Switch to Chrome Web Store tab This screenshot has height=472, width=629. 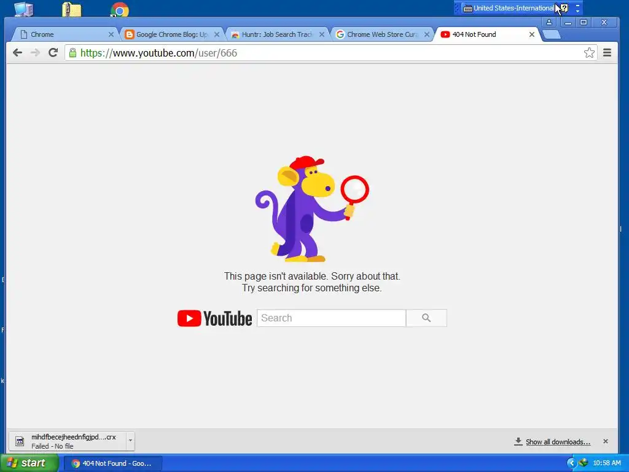(x=382, y=34)
